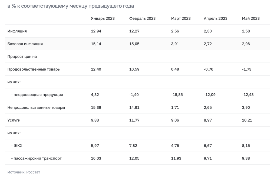Click the 16,03 passenger transport value
277x180 pixels.
tap(96, 158)
